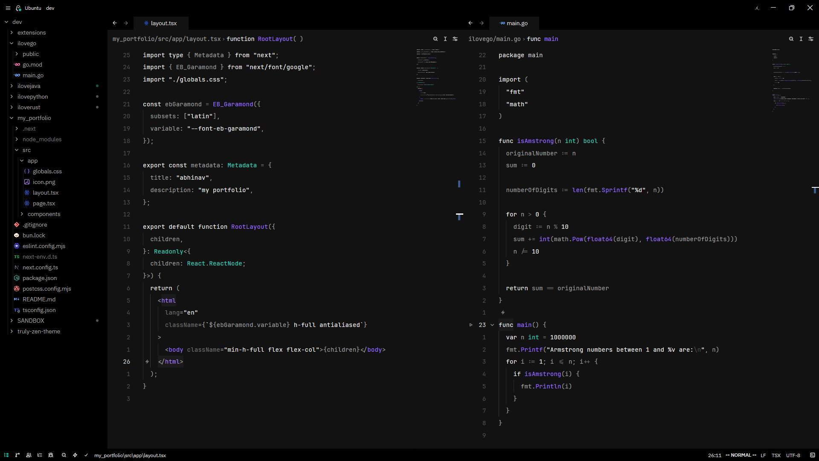The height and width of the screenshot is (461, 819).
Task: Click the diagnostics checkmark icon in status bar
Action: [86, 455]
